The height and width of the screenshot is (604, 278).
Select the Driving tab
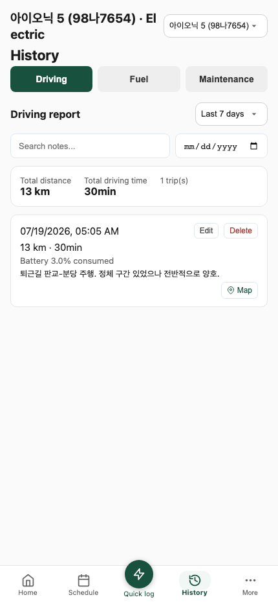[51, 79]
